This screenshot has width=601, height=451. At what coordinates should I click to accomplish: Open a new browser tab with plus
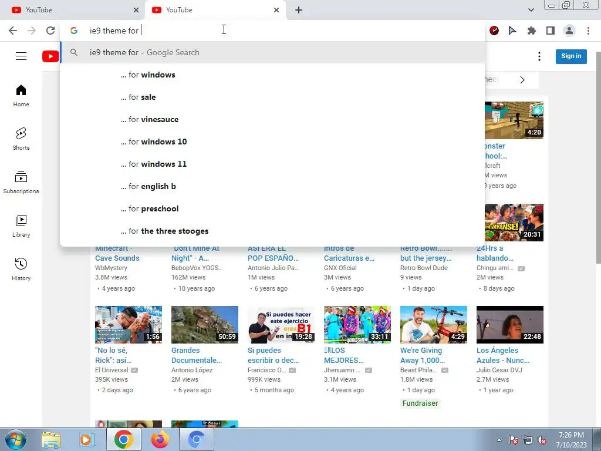pyautogui.click(x=299, y=10)
